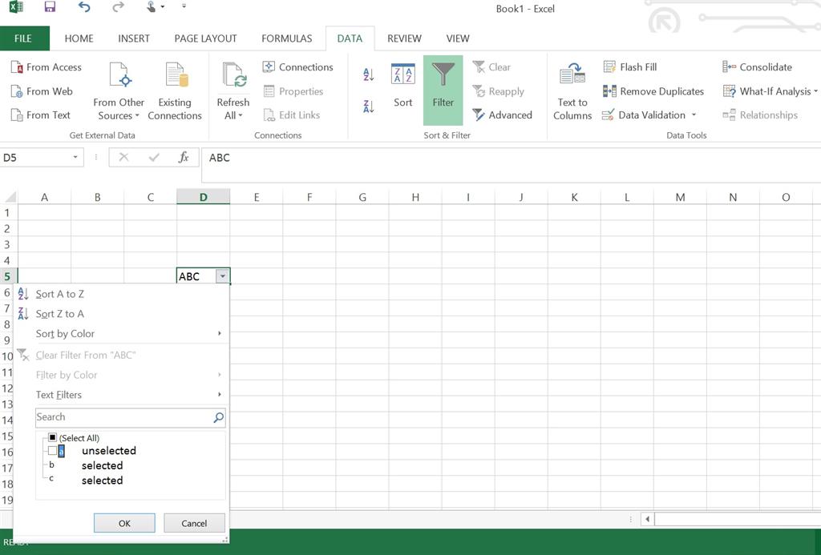
Task: Open the Name Box dropdown arrow
Action: click(x=75, y=158)
